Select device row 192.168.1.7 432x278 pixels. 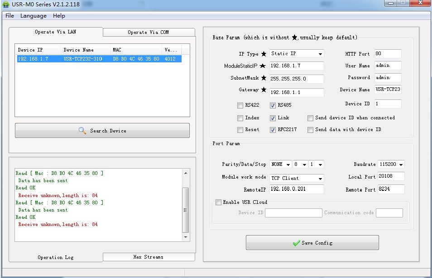[99, 59]
